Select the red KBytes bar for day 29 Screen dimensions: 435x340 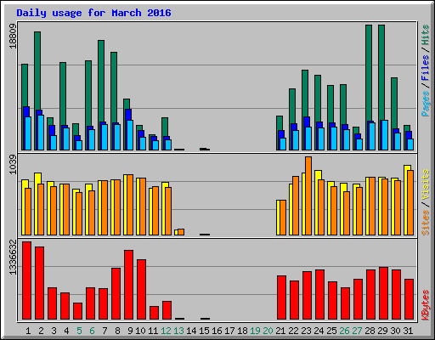[x=383, y=293]
